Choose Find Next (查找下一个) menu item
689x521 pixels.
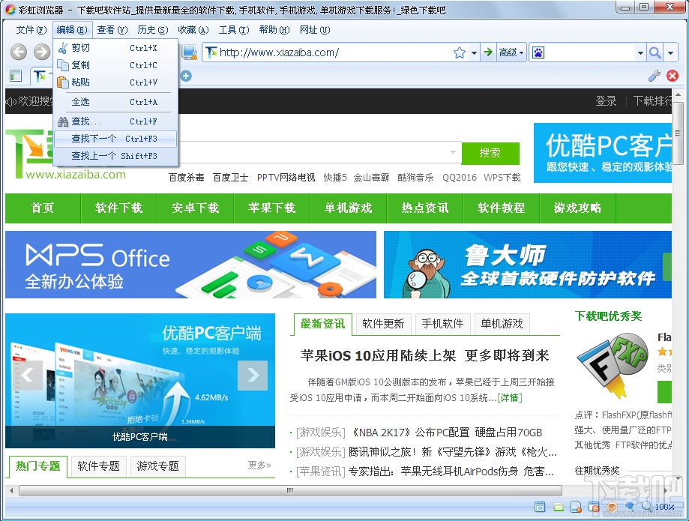click(115, 139)
